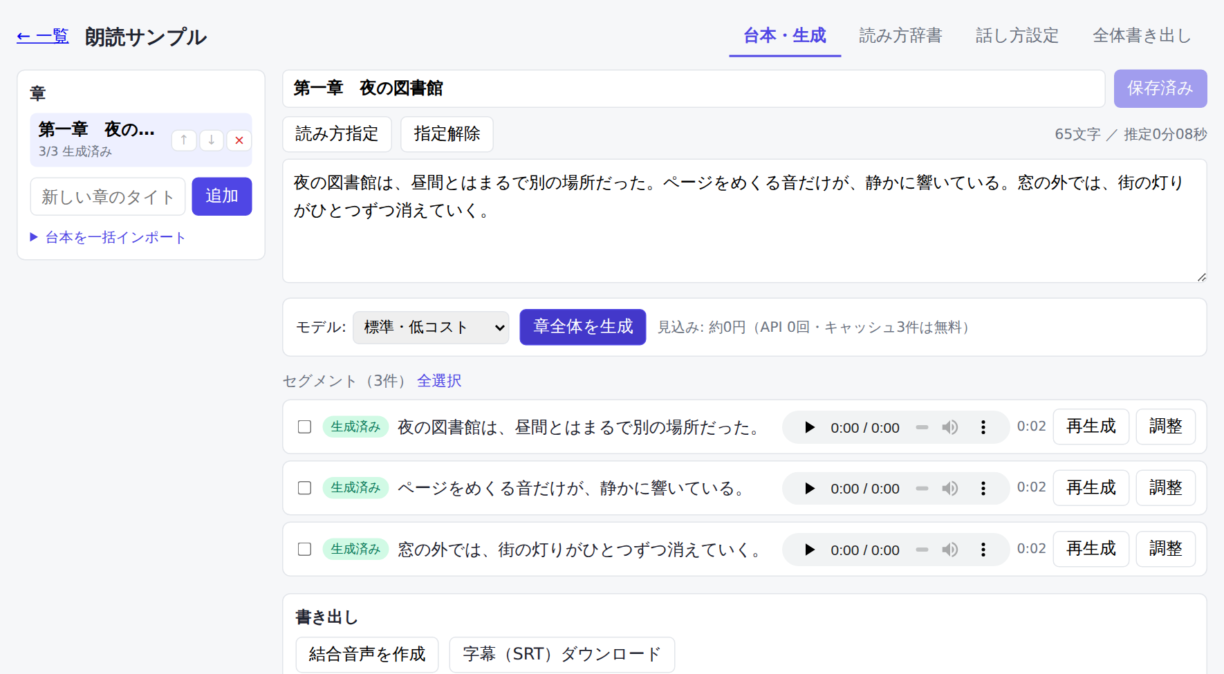Click the text-area resize handle

pos(1201,277)
